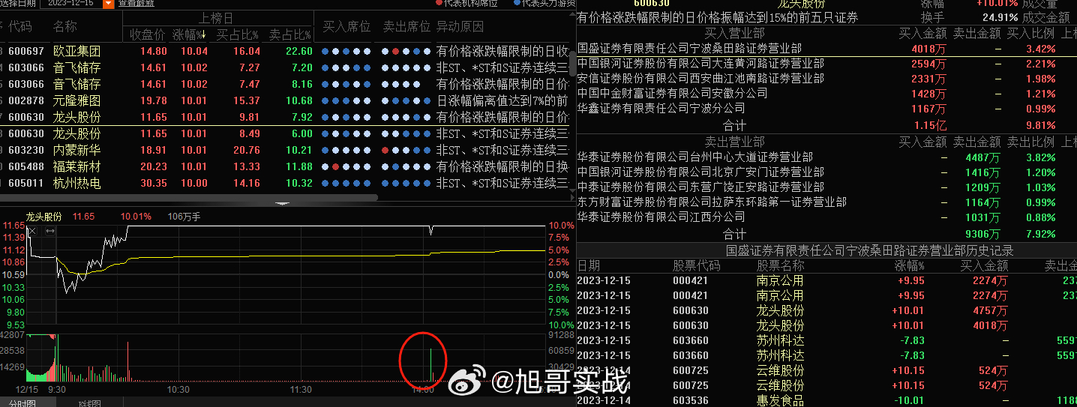The height and width of the screenshot is (407, 1077).
Task: Select the 欧亚集团 row
Action: click(285, 52)
